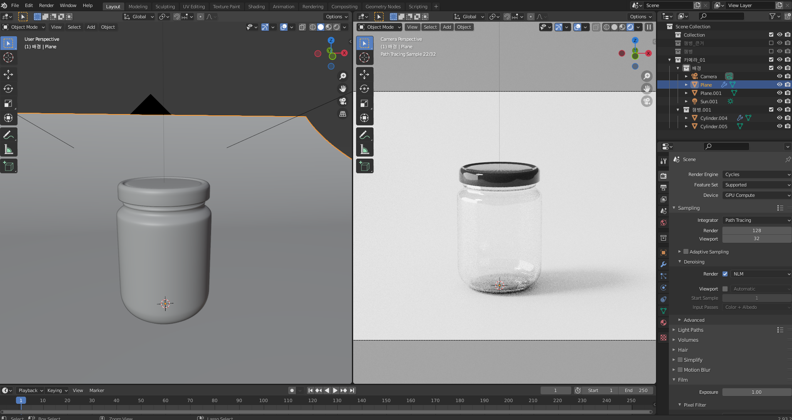Select the Scale tool in left viewport
This screenshot has width=792, height=420.
click(8, 104)
